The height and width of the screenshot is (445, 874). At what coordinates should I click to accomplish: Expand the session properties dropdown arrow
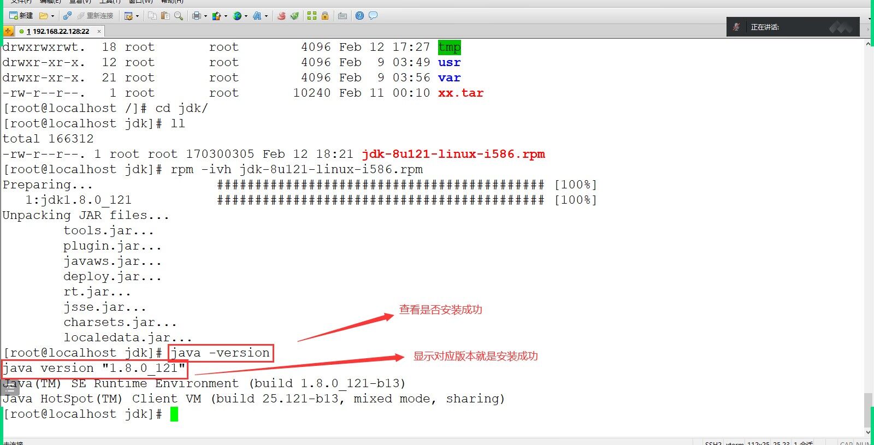pyautogui.click(x=137, y=16)
